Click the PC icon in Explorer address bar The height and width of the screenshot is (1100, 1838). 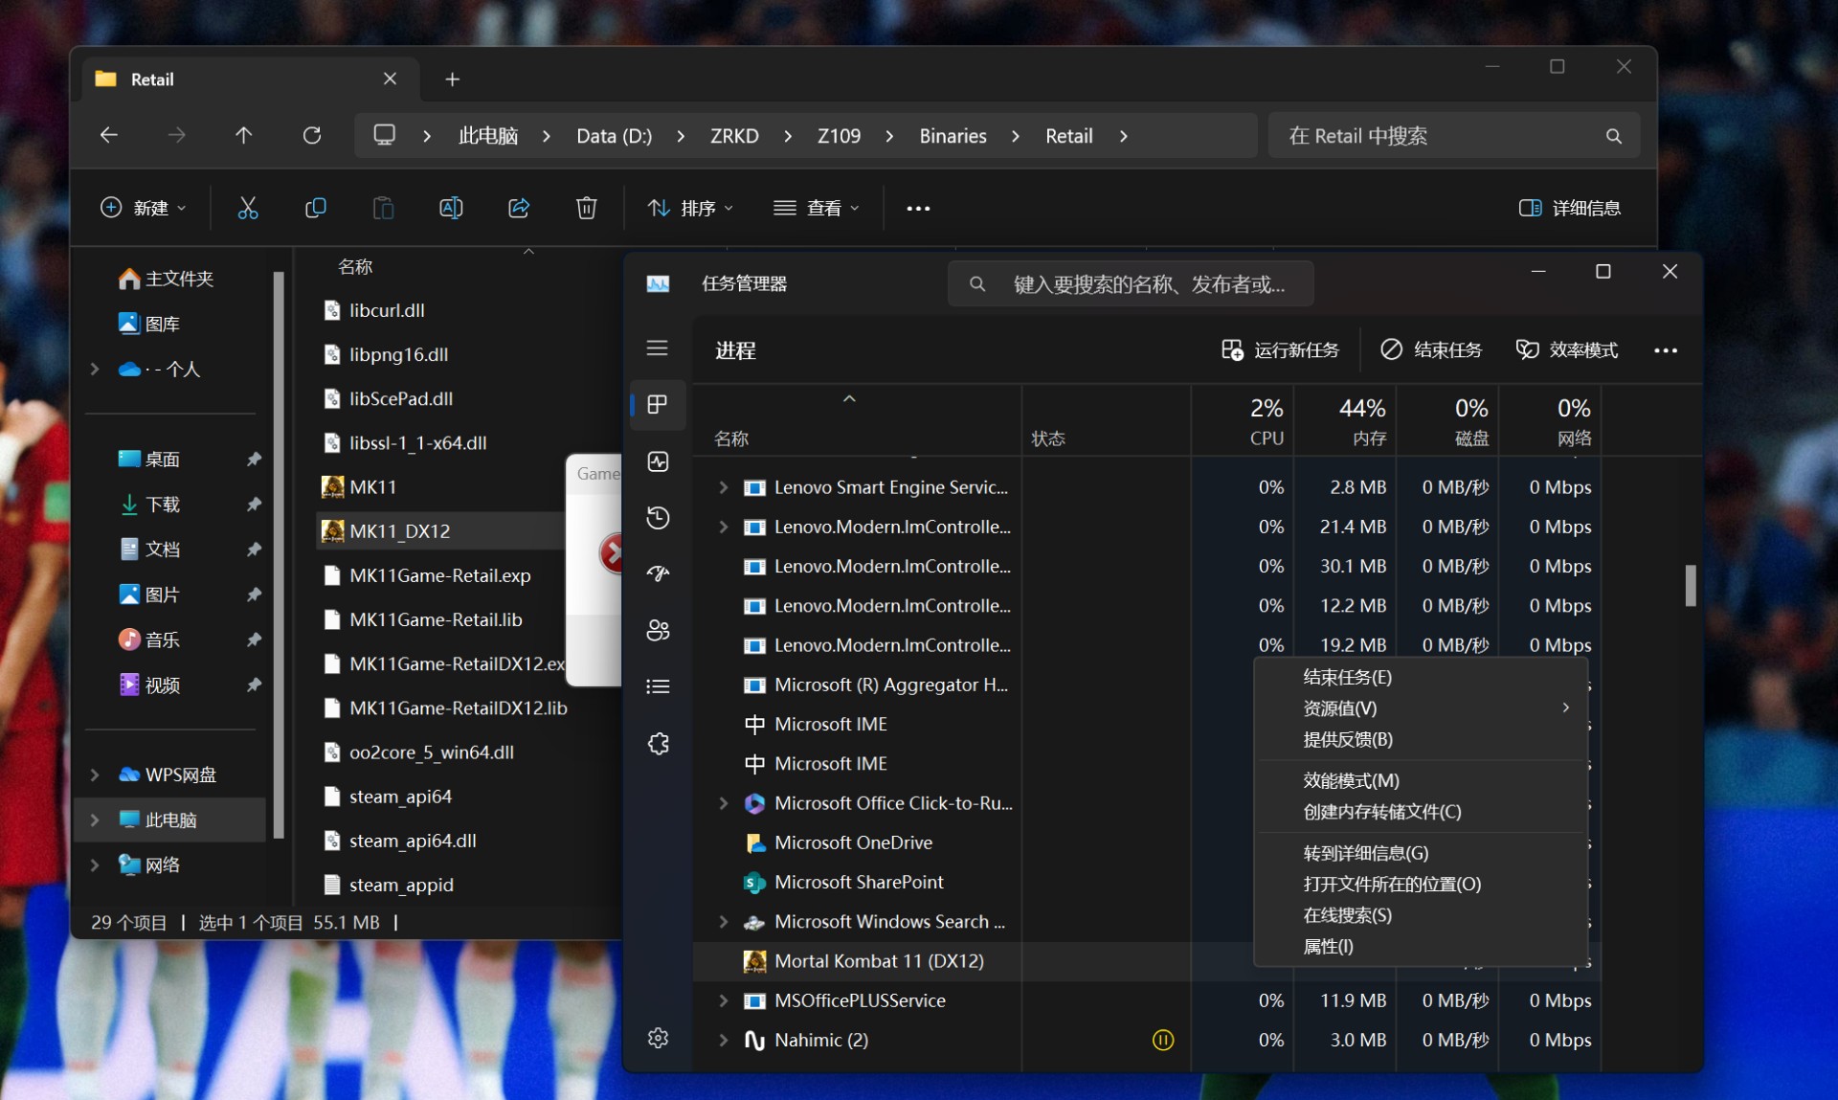pos(384,135)
